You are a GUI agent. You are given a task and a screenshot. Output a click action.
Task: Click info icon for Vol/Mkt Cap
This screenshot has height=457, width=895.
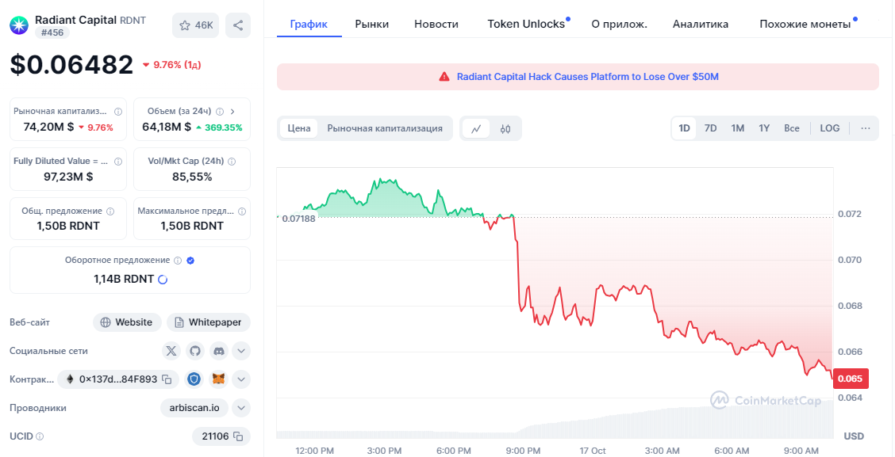click(232, 162)
